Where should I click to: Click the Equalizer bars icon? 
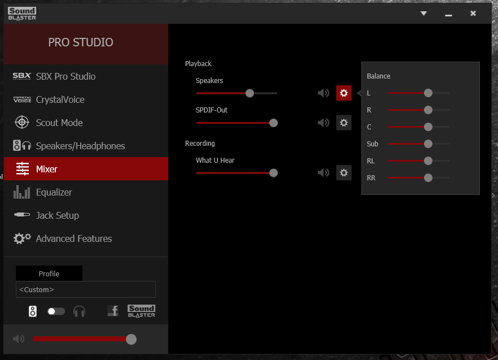[x=21, y=192]
